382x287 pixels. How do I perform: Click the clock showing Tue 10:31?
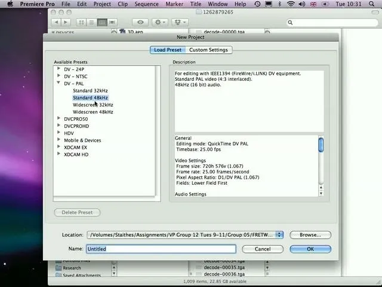[349, 4]
